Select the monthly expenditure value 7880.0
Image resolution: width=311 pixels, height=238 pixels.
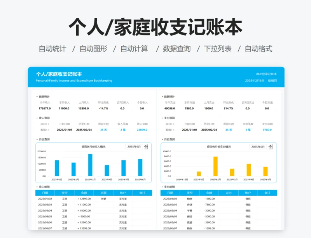click(189, 108)
